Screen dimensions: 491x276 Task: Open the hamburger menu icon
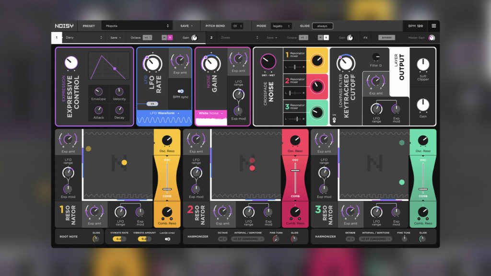[x=433, y=26]
